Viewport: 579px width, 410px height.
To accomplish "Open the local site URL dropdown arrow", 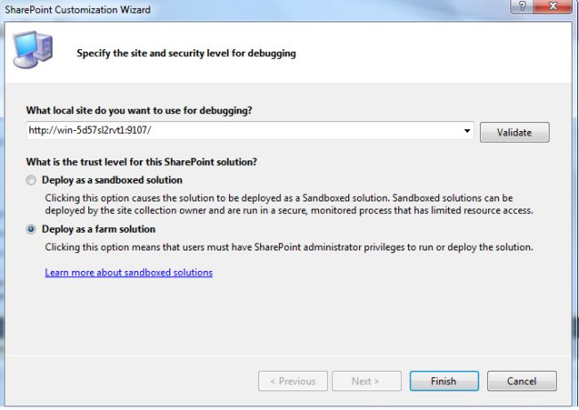I will pyautogui.click(x=467, y=131).
